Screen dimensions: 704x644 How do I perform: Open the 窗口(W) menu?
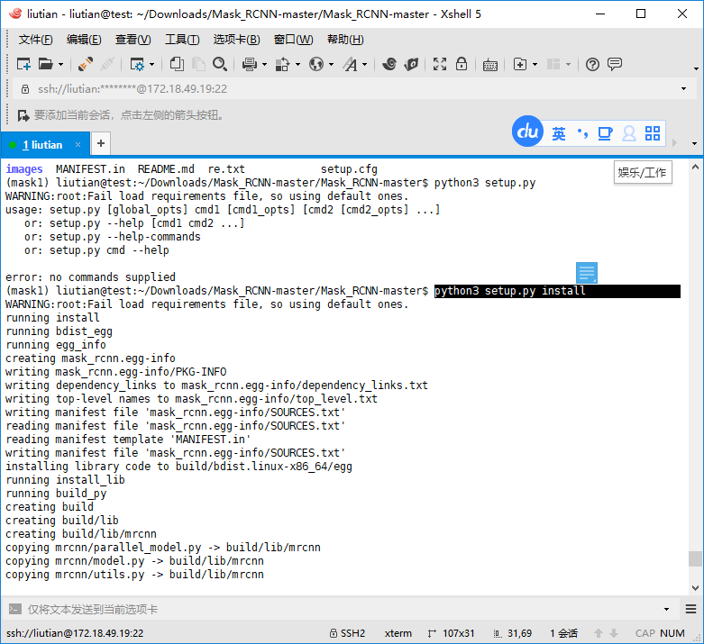(293, 40)
